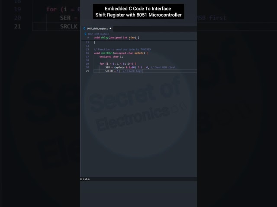Screen dimensions: 277x207
Task: Click the errors count icon in status bar
Action: [x=81, y=179]
